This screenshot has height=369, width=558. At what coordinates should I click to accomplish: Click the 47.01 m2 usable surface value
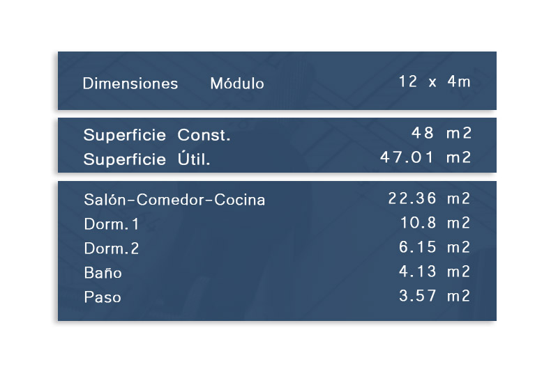tap(425, 157)
